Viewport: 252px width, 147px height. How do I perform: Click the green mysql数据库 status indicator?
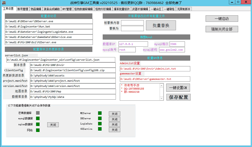38,118
